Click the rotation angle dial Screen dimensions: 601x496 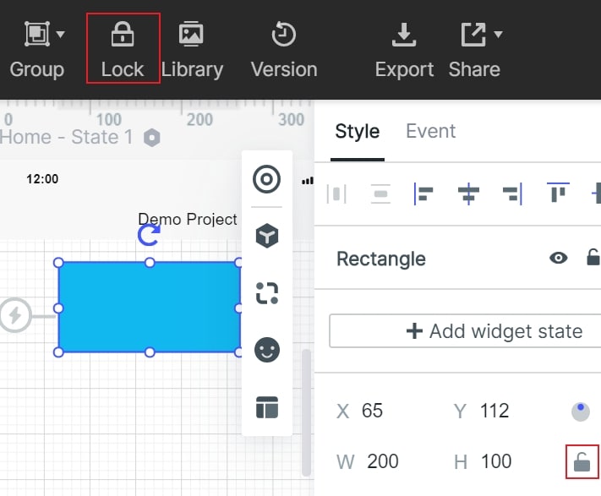point(581,412)
